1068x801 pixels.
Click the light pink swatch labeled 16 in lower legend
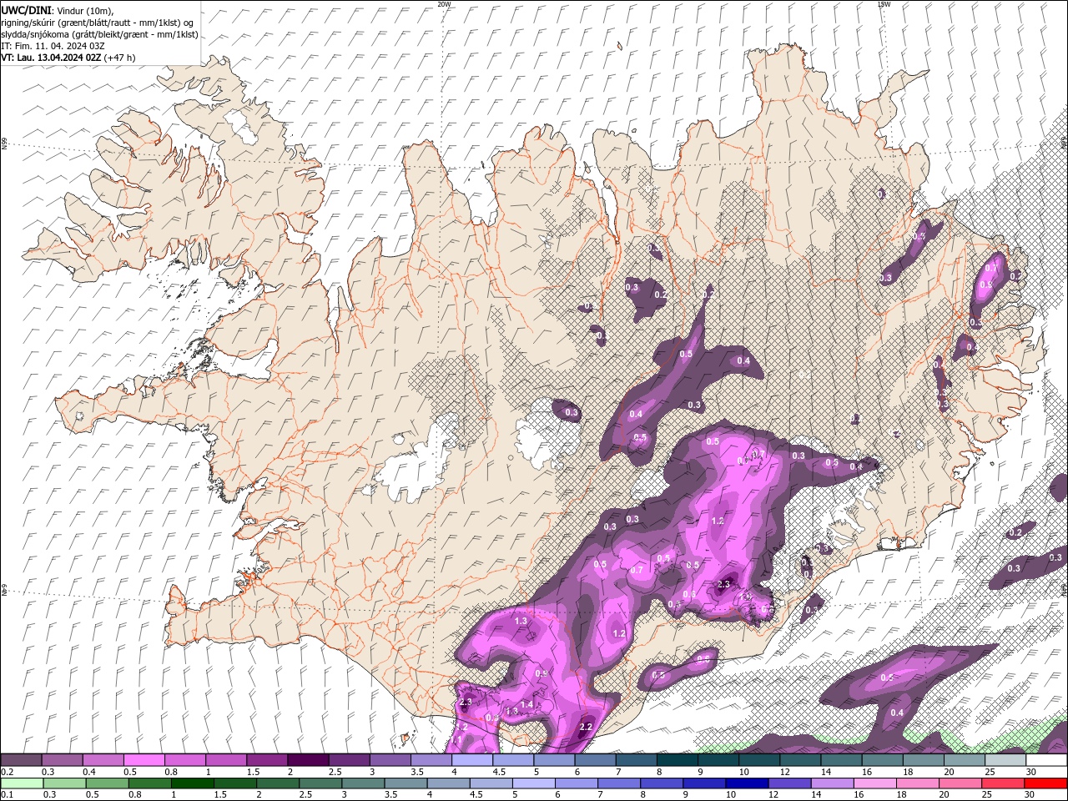[874, 783]
